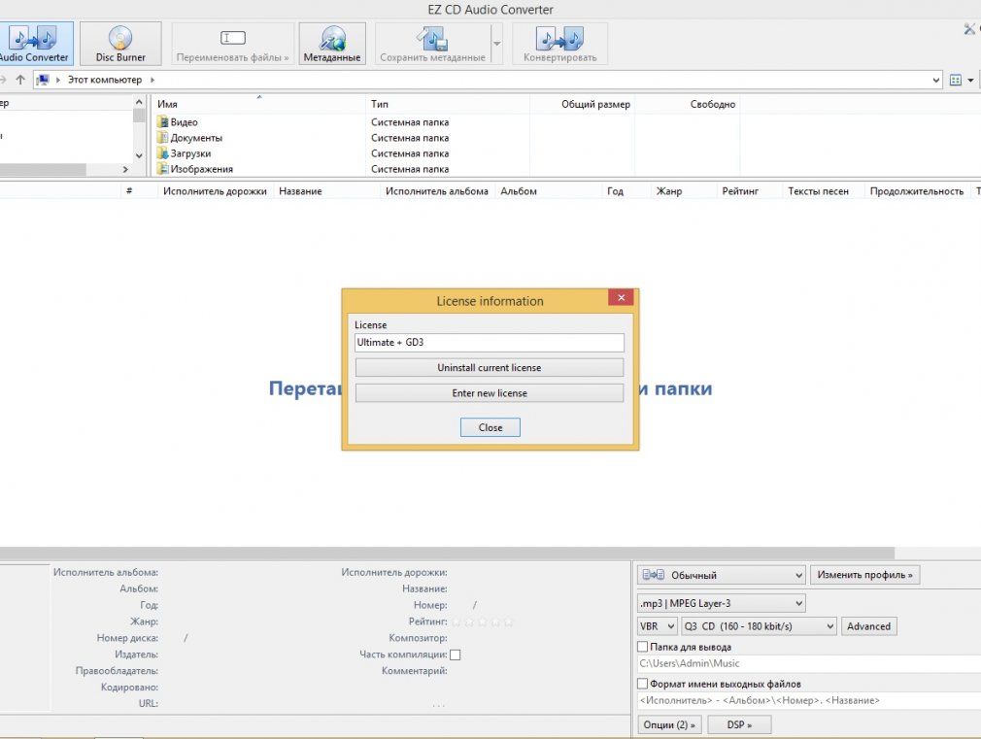The width and height of the screenshot is (981, 739).
Task: Expand the address bar history dropdown
Action: pyautogui.click(x=936, y=80)
